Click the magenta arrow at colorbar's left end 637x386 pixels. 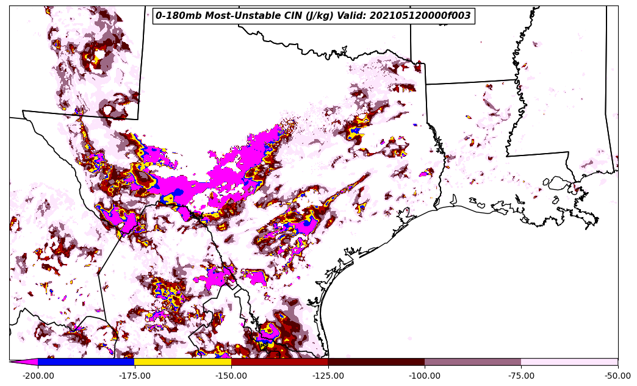coord(26,362)
